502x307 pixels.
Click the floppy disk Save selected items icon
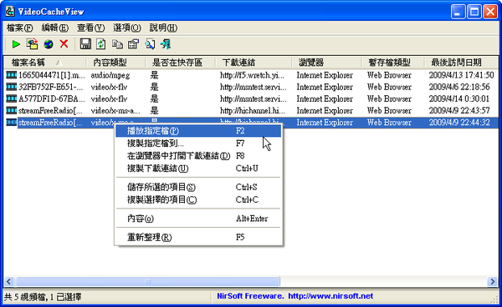tap(85, 44)
